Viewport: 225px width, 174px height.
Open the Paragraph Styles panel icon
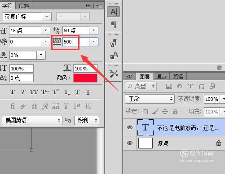pos(114,43)
